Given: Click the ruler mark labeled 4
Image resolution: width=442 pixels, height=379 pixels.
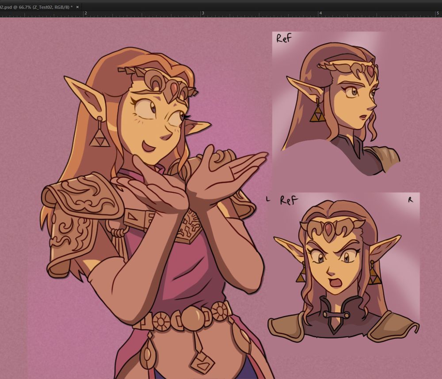Looking at the screenshot, I should [x=320, y=13].
